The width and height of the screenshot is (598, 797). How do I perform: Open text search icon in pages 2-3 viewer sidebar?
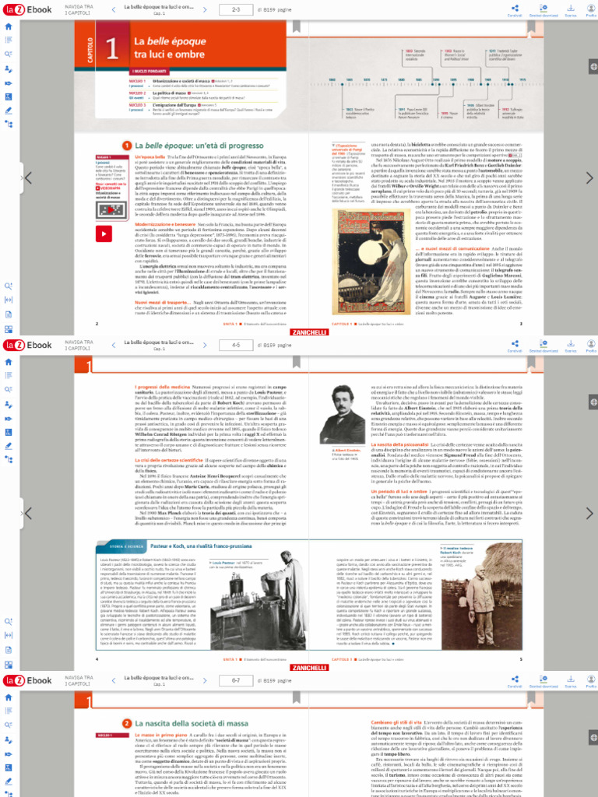(8, 54)
